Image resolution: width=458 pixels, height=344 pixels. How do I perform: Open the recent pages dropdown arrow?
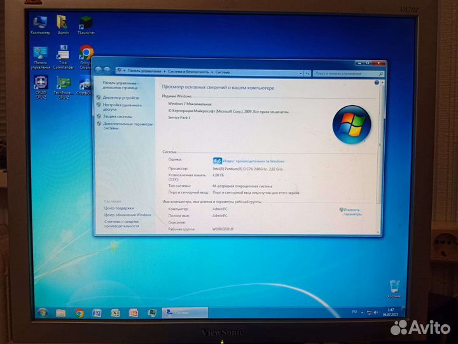pos(113,71)
